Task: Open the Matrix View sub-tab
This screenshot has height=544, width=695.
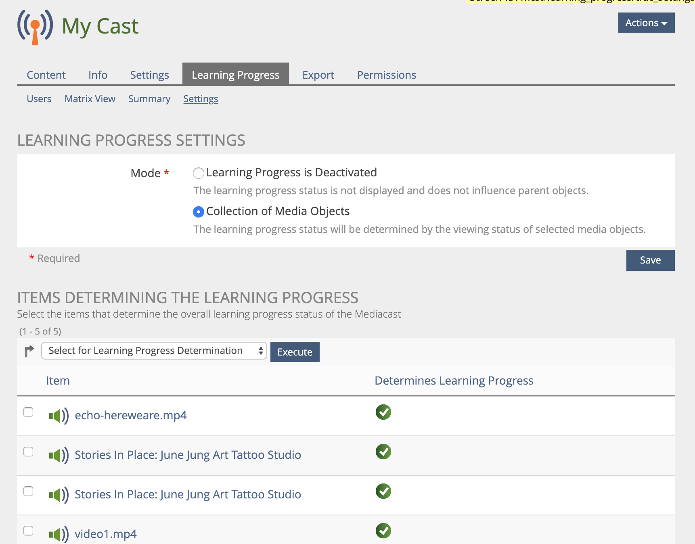Action: point(90,99)
